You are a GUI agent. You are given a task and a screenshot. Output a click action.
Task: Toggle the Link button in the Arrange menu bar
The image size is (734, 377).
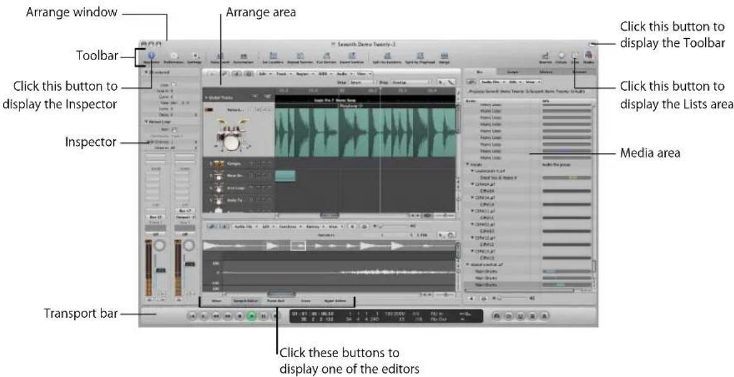click(224, 73)
